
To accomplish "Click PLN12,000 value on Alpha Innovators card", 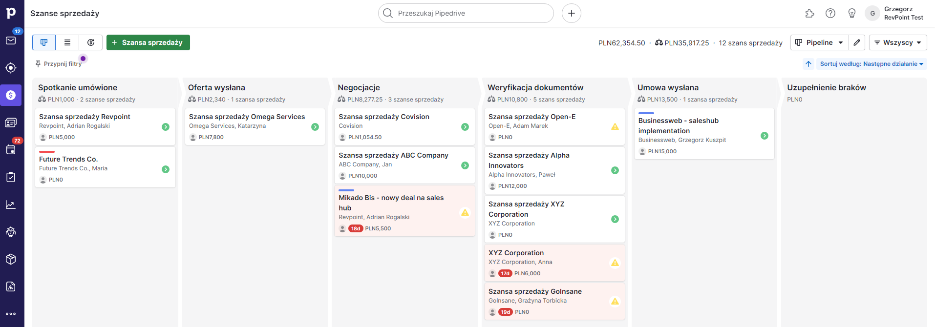I will [512, 186].
